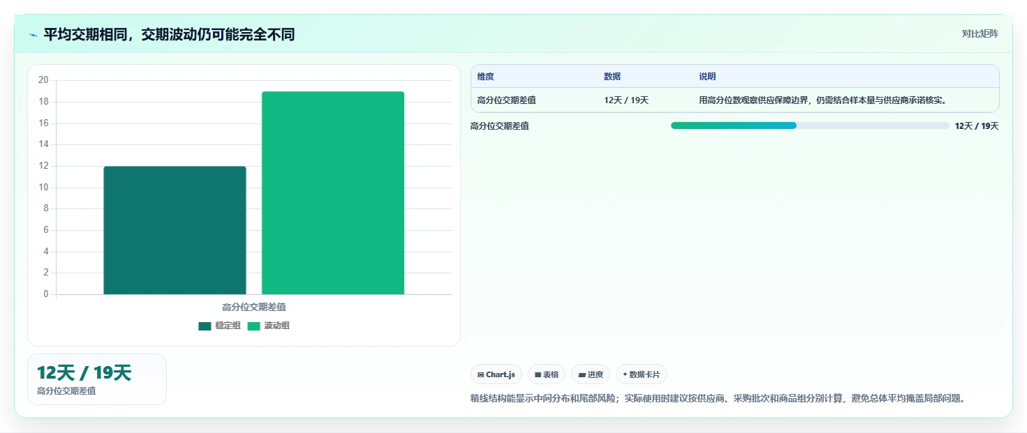Toggle the 波动组 legend swatch
The height and width of the screenshot is (433, 1027).
tap(253, 326)
